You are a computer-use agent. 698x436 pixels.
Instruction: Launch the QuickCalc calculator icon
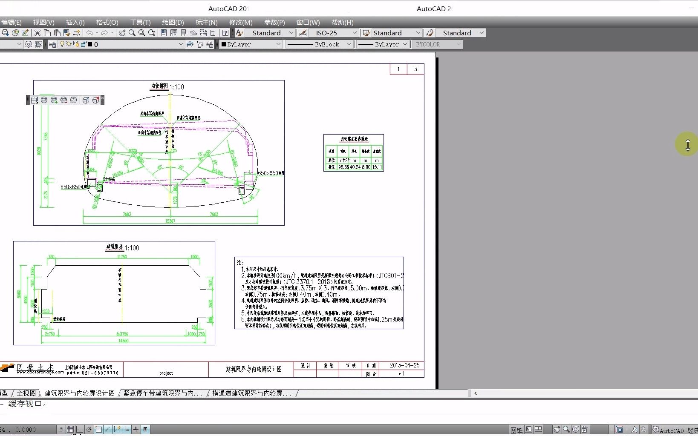pyautogui.click(x=213, y=33)
